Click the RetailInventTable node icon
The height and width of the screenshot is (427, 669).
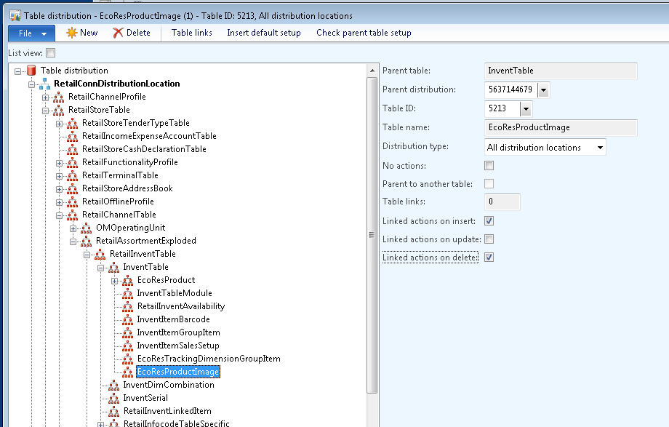point(100,255)
